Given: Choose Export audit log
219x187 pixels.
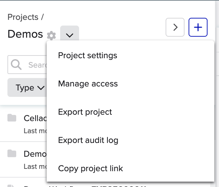Looking at the screenshot, I should pos(88,140).
